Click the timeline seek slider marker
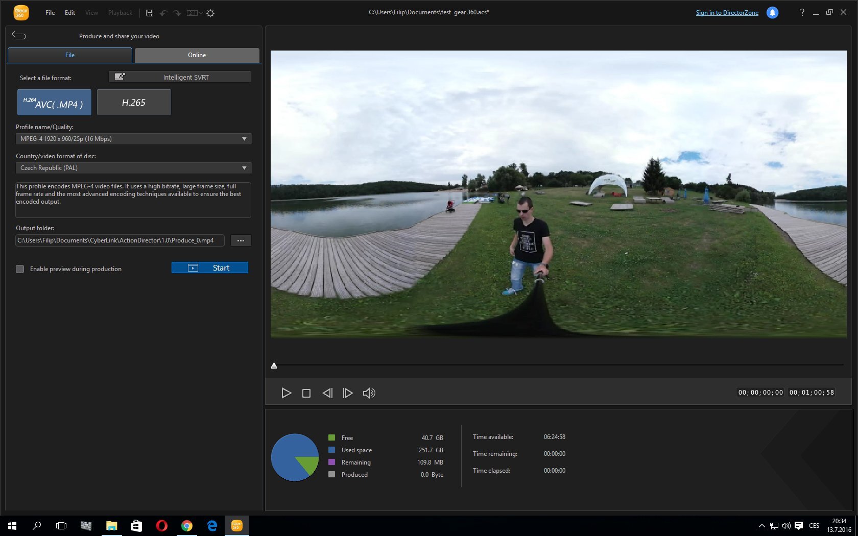 274,365
